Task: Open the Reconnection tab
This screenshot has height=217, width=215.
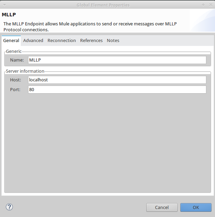Action: (62, 41)
